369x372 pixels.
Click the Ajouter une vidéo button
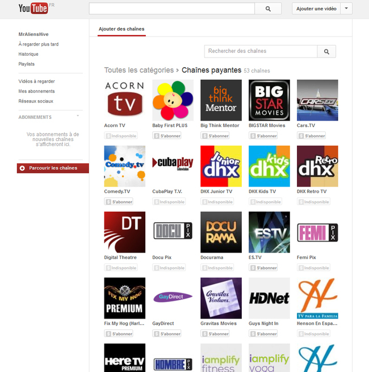pyautogui.click(x=316, y=9)
